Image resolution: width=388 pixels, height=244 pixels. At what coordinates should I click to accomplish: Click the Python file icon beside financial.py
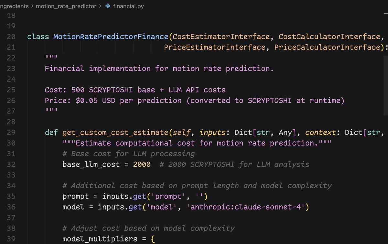(108, 6)
